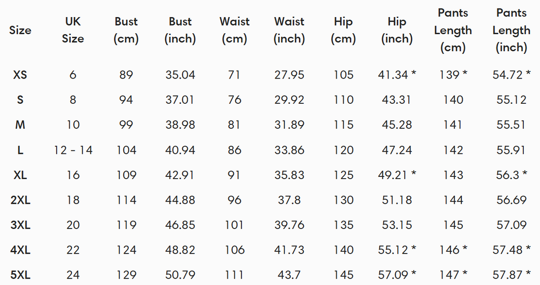540x285 pixels.
Task: Click the 56.3 * pants length value
Action: pyautogui.click(x=511, y=175)
